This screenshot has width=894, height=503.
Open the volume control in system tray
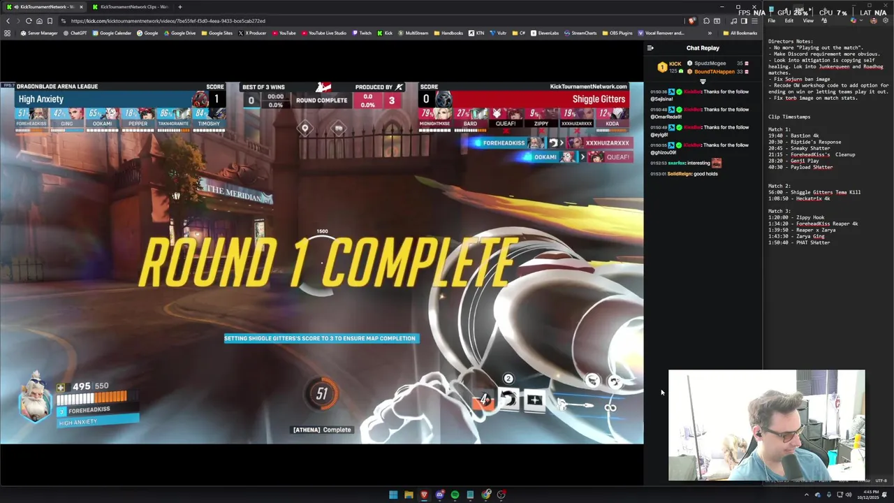(849, 495)
